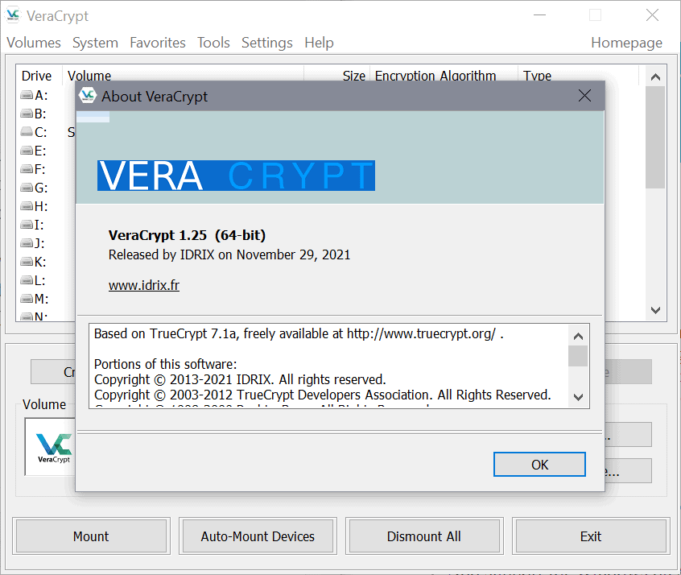This screenshot has height=575, width=681.
Task: Click the Homepage link
Action: pyautogui.click(x=627, y=43)
